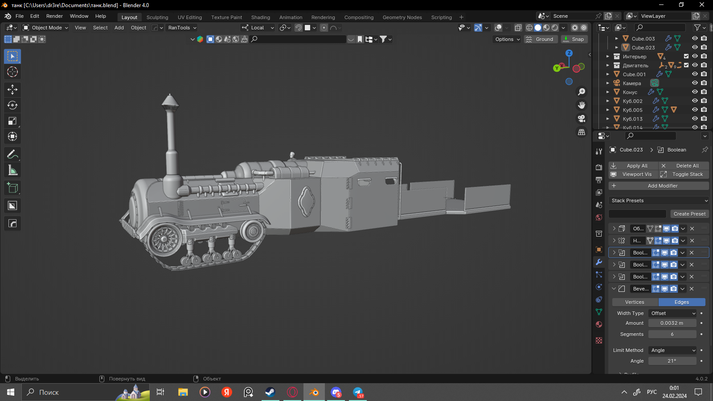Image resolution: width=713 pixels, height=401 pixels.
Task: Open the Width Type Offset dropdown
Action: click(x=672, y=313)
